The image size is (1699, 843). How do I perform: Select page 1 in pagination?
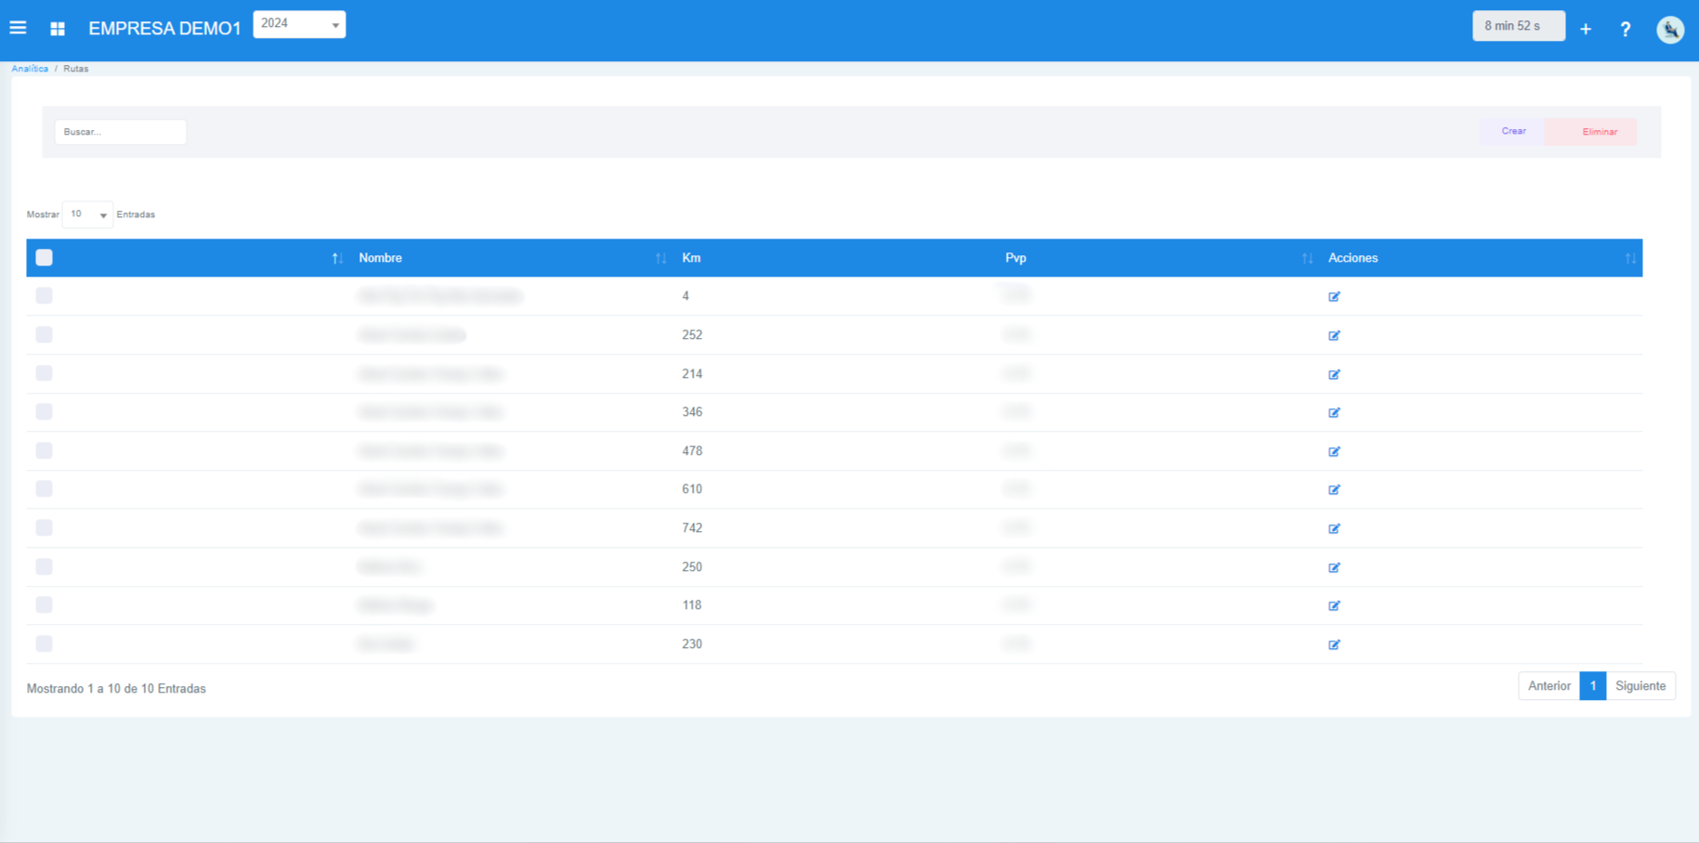(1592, 686)
